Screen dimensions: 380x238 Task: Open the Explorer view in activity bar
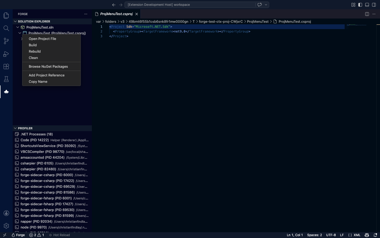[6, 16]
